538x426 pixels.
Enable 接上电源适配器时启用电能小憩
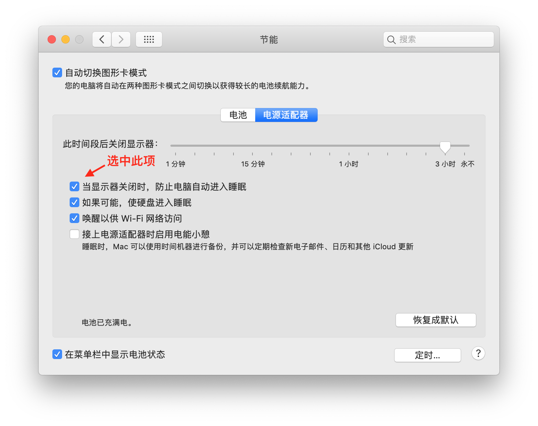(74, 234)
